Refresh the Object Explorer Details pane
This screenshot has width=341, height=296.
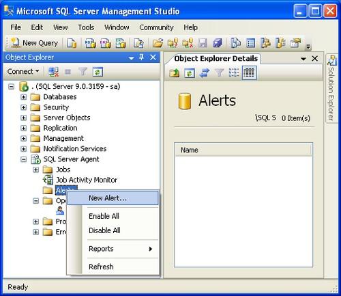[x=190, y=73]
